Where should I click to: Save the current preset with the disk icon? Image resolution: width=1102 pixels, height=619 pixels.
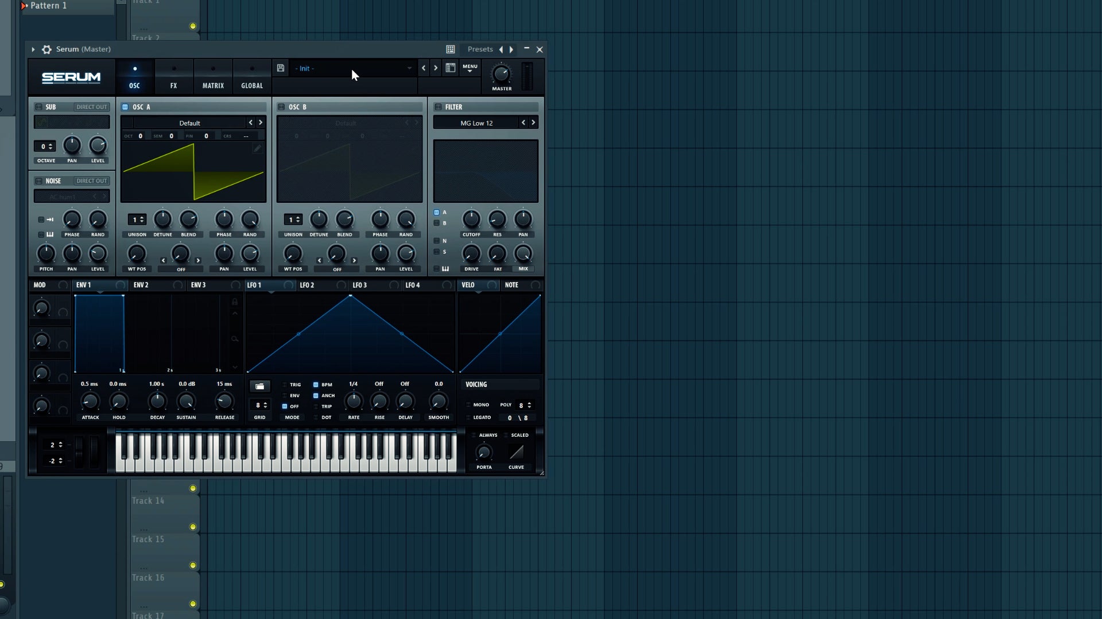[281, 68]
